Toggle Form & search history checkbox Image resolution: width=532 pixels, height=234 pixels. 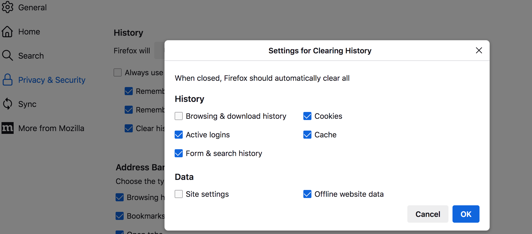[x=179, y=153]
